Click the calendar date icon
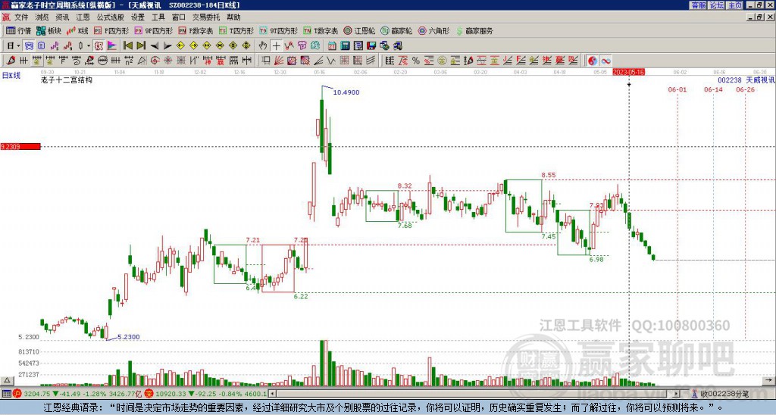This screenshot has width=776, height=415. click(332, 46)
